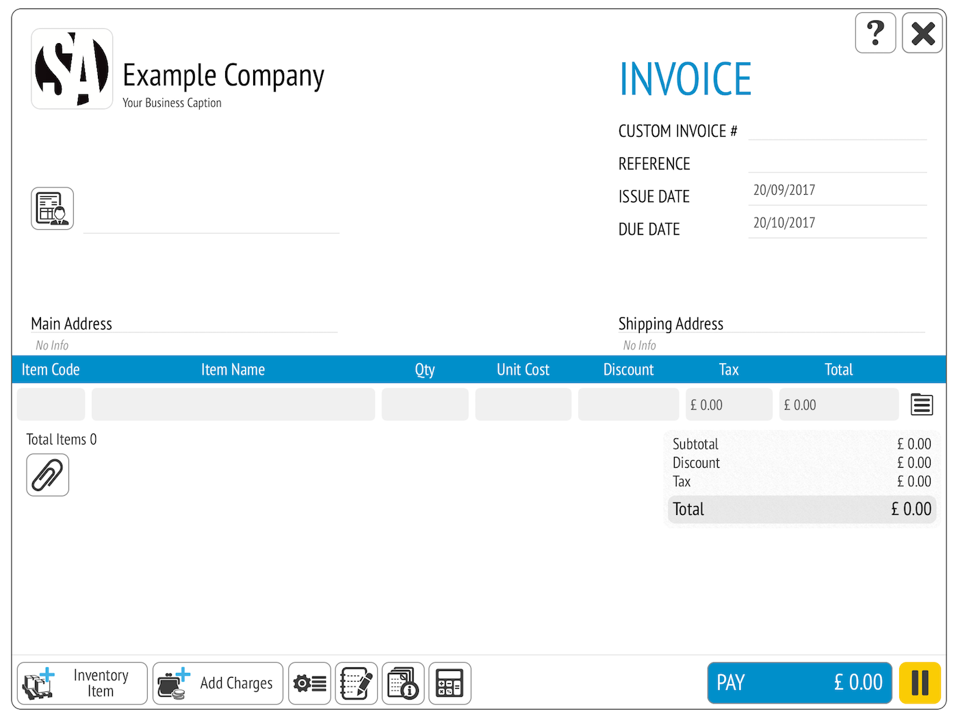
Task: Click the Discount column header
Action: click(x=628, y=370)
